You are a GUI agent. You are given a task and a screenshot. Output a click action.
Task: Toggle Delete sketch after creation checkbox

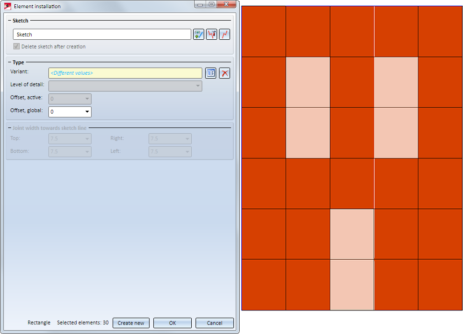coord(16,46)
